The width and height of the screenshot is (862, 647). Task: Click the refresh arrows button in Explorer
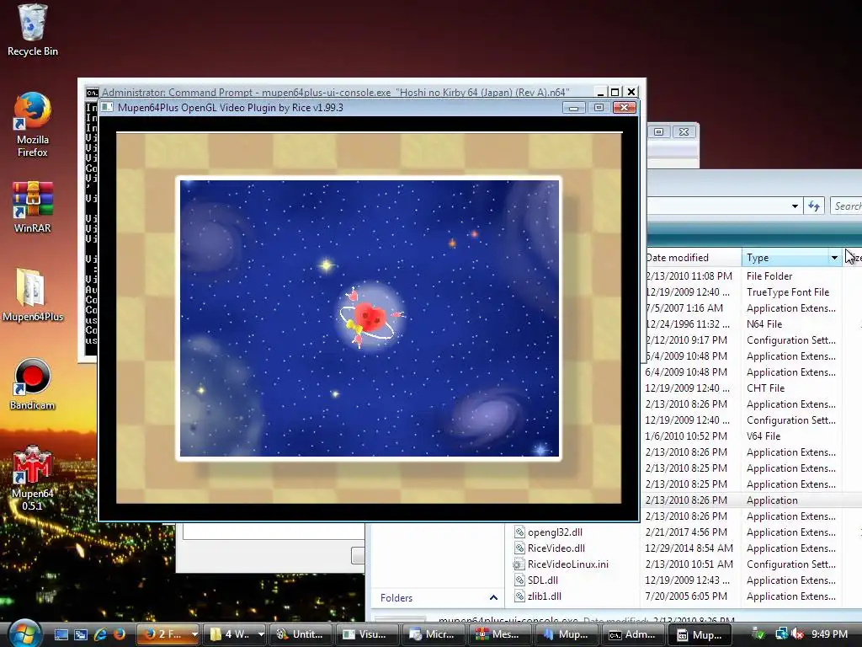point(814,206)
